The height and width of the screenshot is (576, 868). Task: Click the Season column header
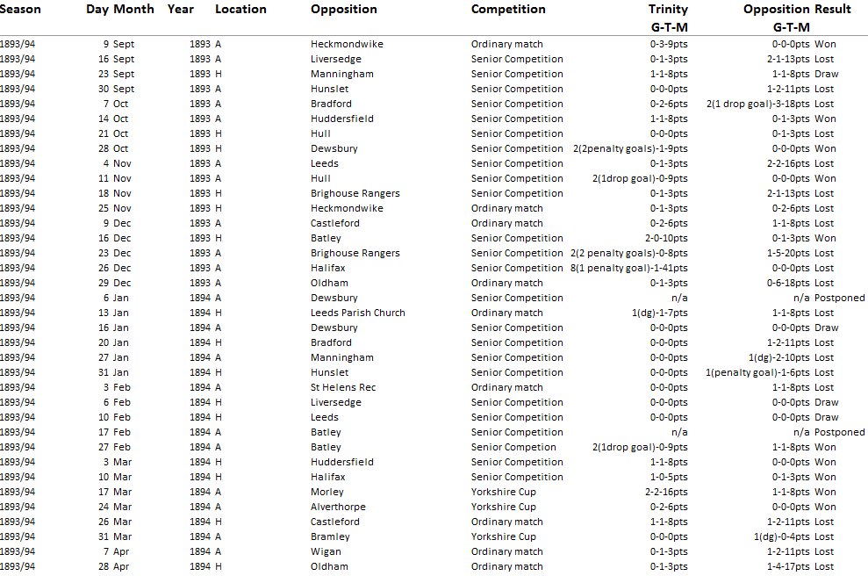[20, 9]
